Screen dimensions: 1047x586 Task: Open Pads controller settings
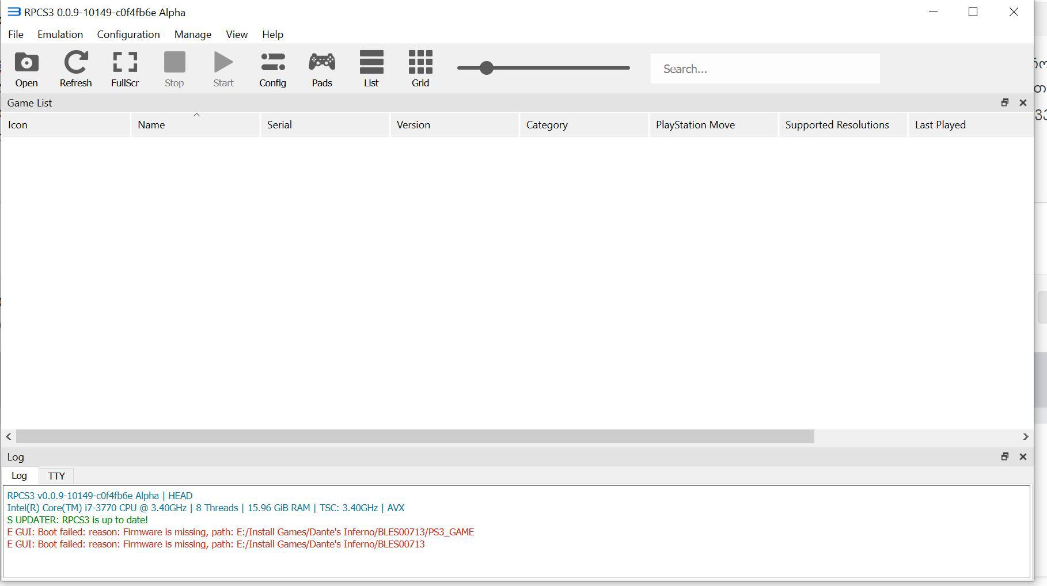pyautogui.click(x=322, y=69)
